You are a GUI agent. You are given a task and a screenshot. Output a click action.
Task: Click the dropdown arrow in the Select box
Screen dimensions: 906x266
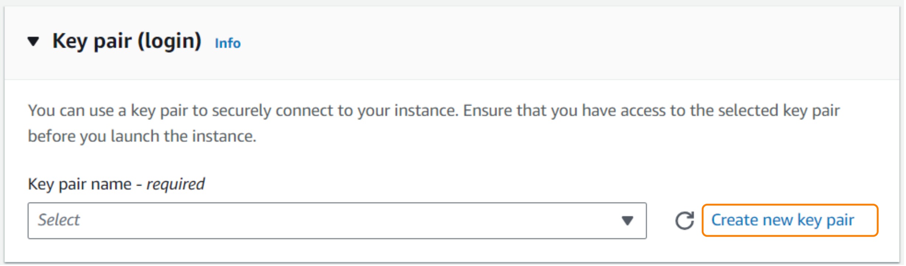tap(627, 221)
